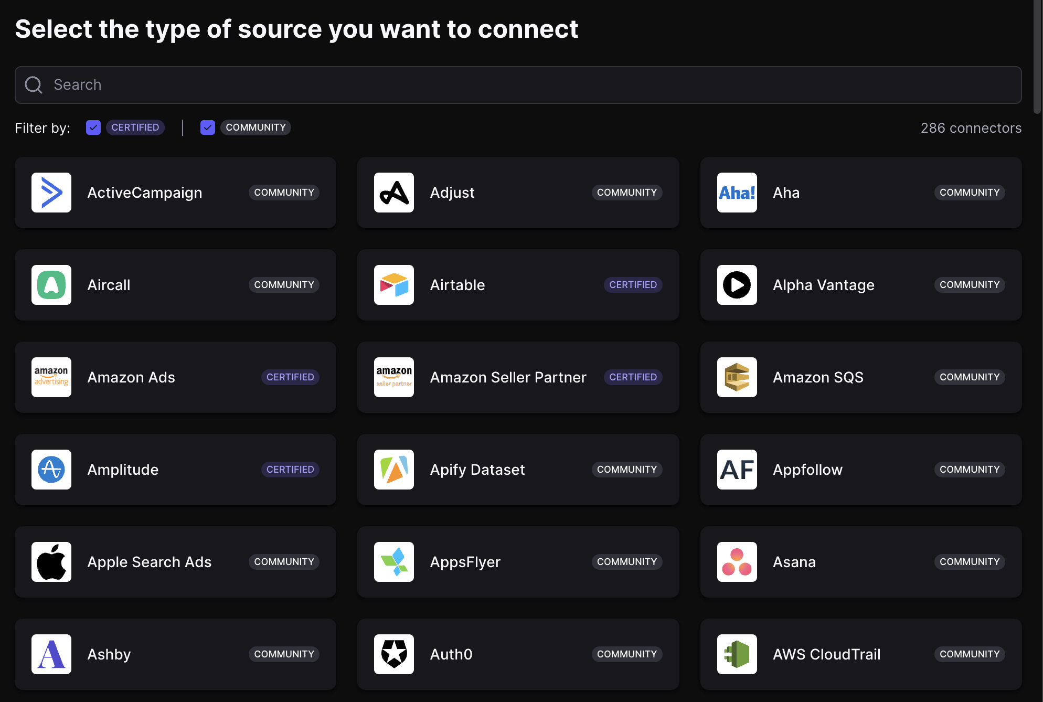Click the ActiveCampaign logo icon
Image resolution: width=1043 pixels, height=702 pixels.
pyautogui.click(x=51, y=193)
